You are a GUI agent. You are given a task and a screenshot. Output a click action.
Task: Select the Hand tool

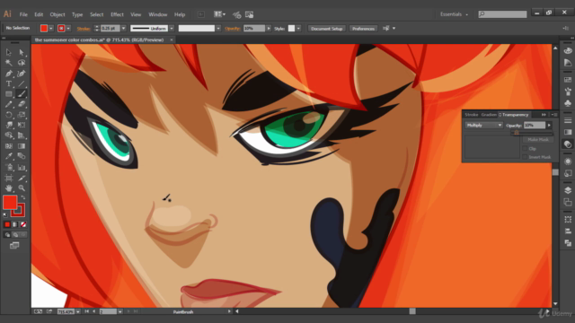8,188
